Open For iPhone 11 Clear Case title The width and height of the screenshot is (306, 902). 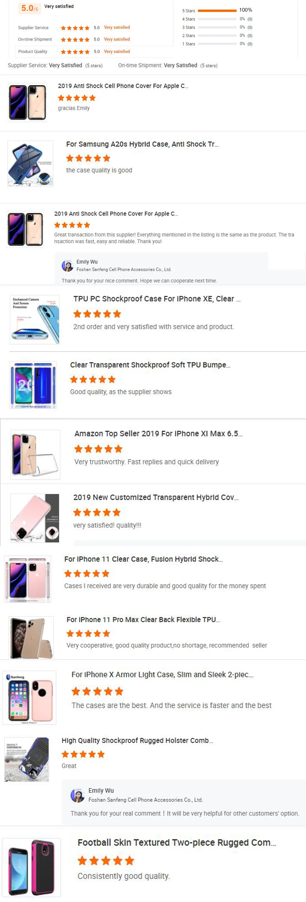click(x=144, y=559)
